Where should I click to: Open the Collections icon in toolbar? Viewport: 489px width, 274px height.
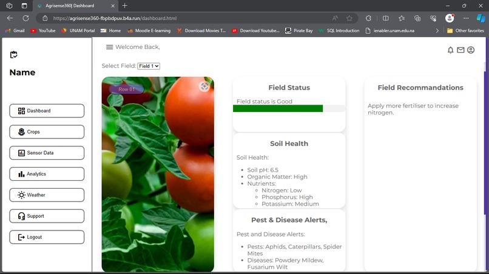click(x=417, y=18)
